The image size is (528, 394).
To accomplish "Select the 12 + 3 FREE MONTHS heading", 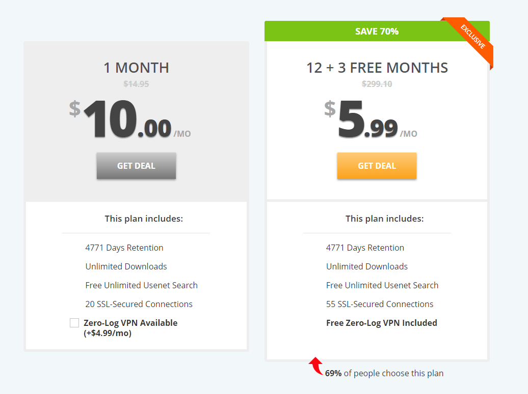I will click(377, 68).
